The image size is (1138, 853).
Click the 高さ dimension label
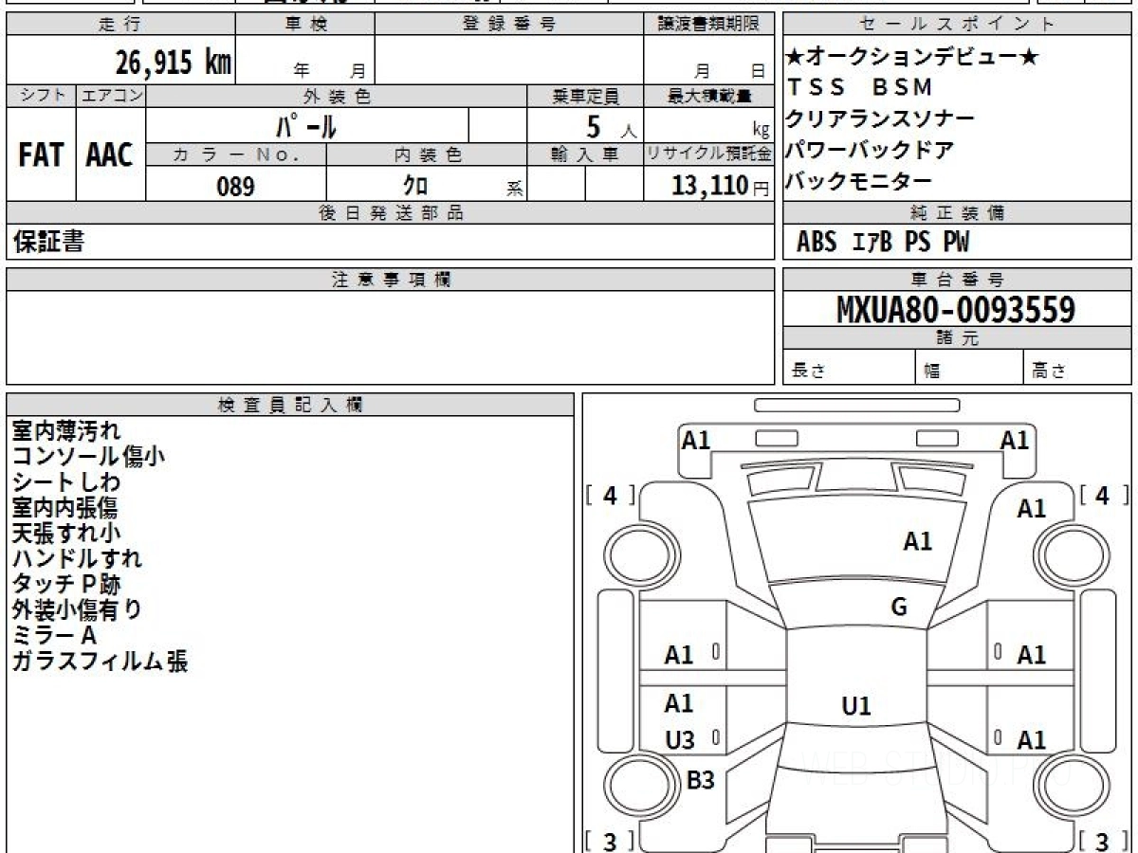click(1049, 372)
